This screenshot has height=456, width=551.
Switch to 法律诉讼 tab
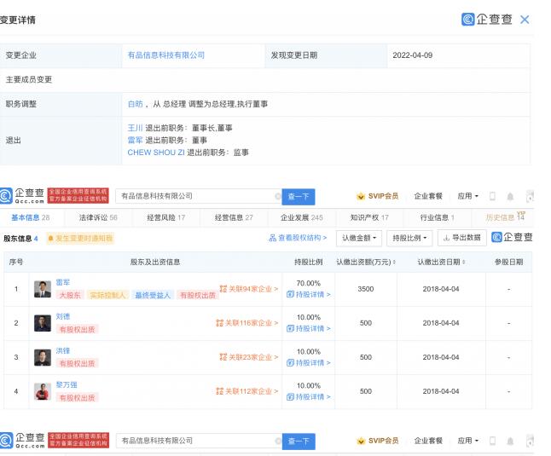click(98, 217)
